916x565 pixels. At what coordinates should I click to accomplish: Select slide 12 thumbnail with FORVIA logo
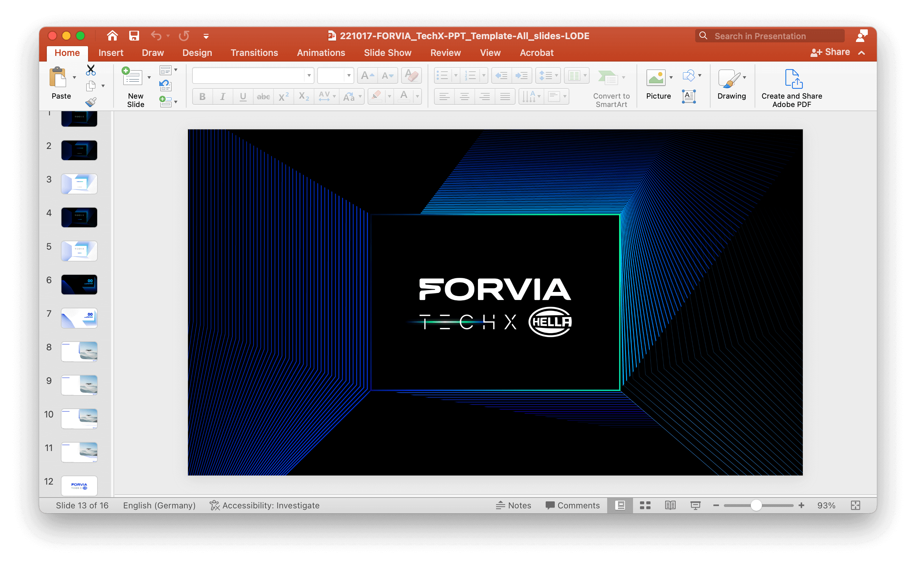pos(79,485)
